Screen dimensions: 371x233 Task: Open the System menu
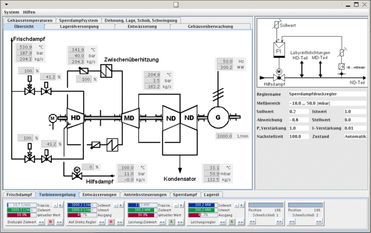pyautogui.click(x=11, y=12)
